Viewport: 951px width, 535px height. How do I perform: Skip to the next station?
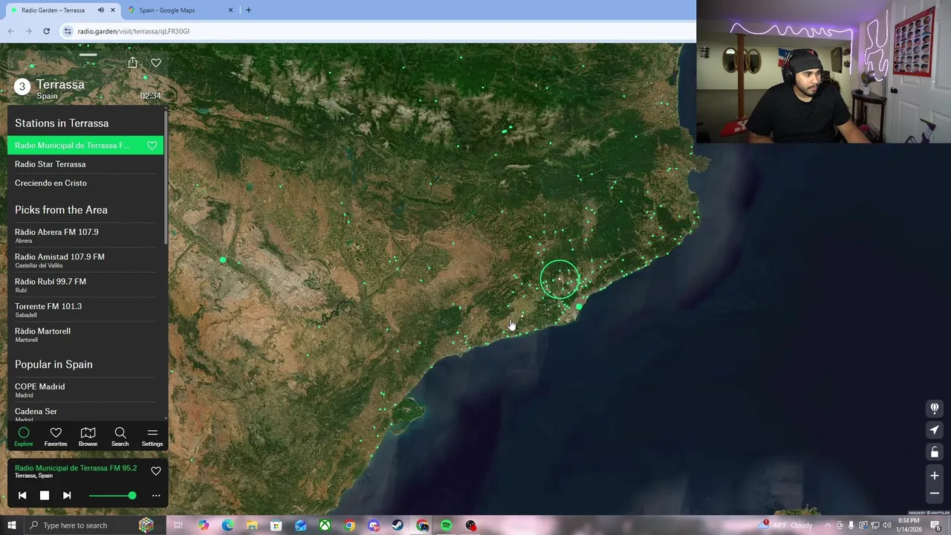67,496
